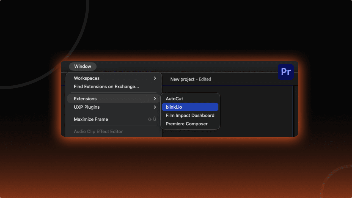Click the Edited indicator in the title bar
The width and height of the screenshot is (352, 198).
click(205, 79)
